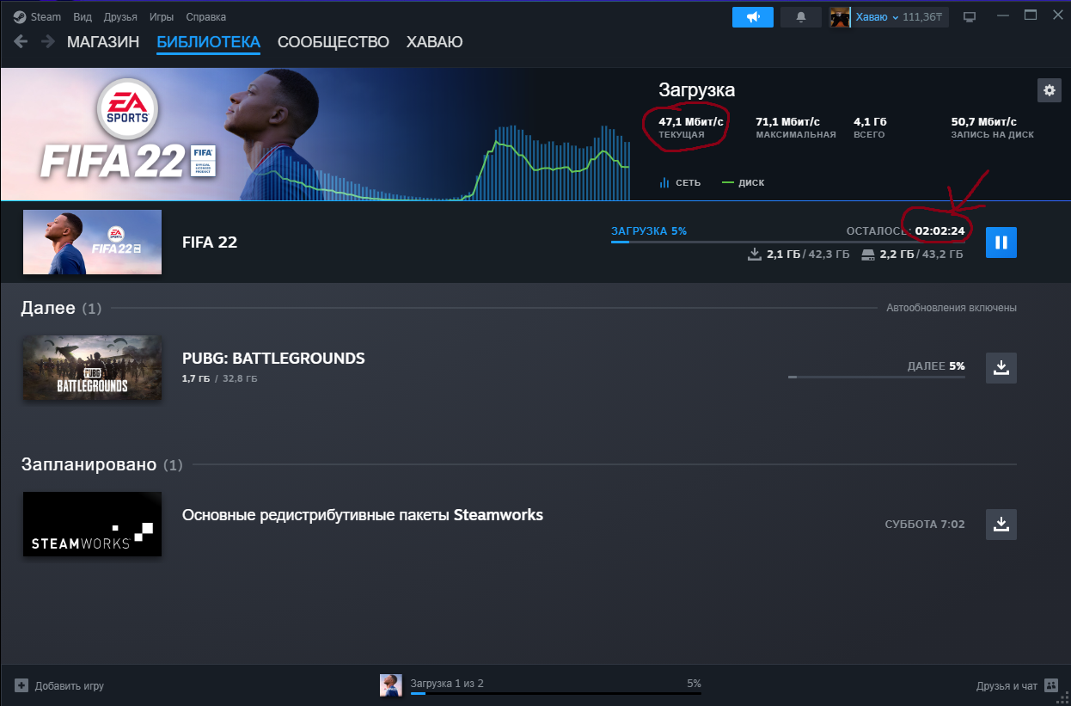Click the announcements megaphone icon
This screenshot has height=706, width=1071.
(x=752, y=17)
